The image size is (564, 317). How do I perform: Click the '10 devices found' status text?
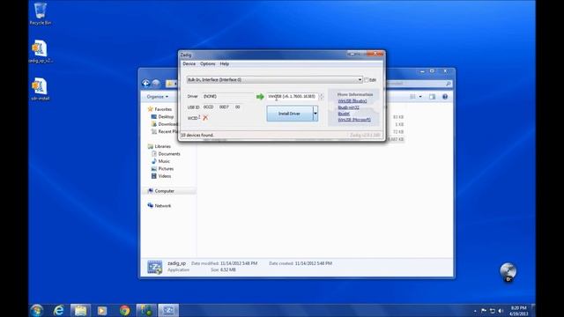[x=197, y=135]
